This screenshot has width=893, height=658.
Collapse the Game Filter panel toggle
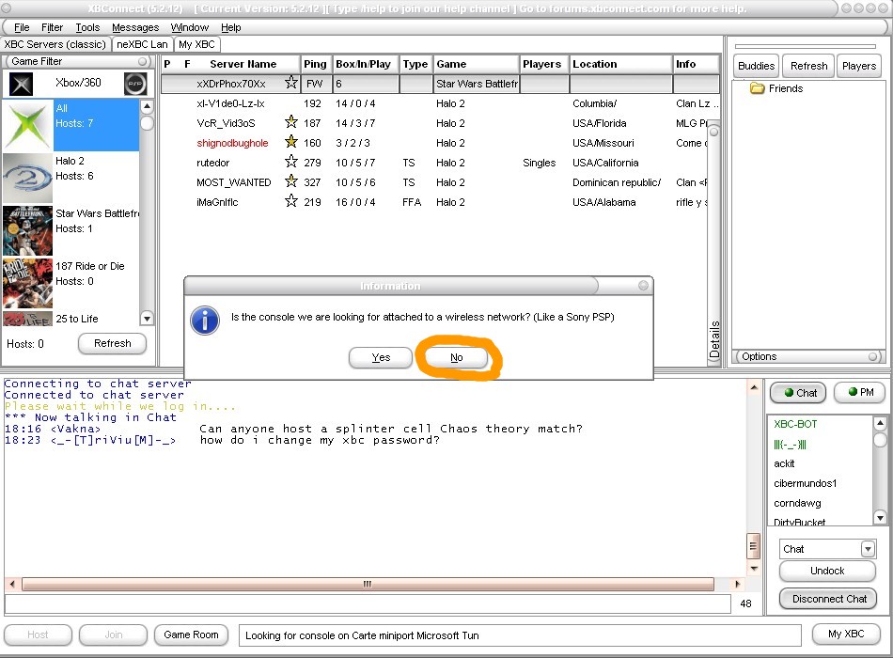coord(142,61)
